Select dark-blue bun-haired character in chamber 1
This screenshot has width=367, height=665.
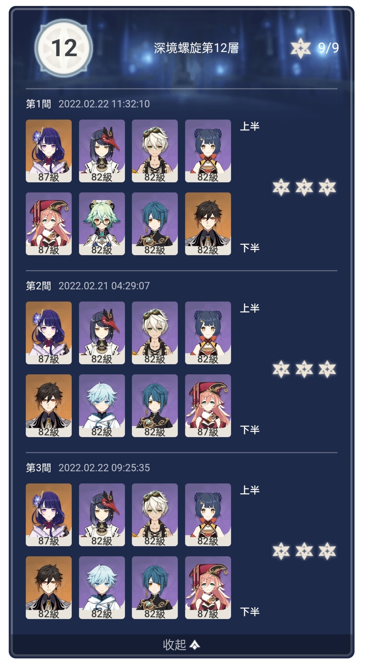click(208, 151)
